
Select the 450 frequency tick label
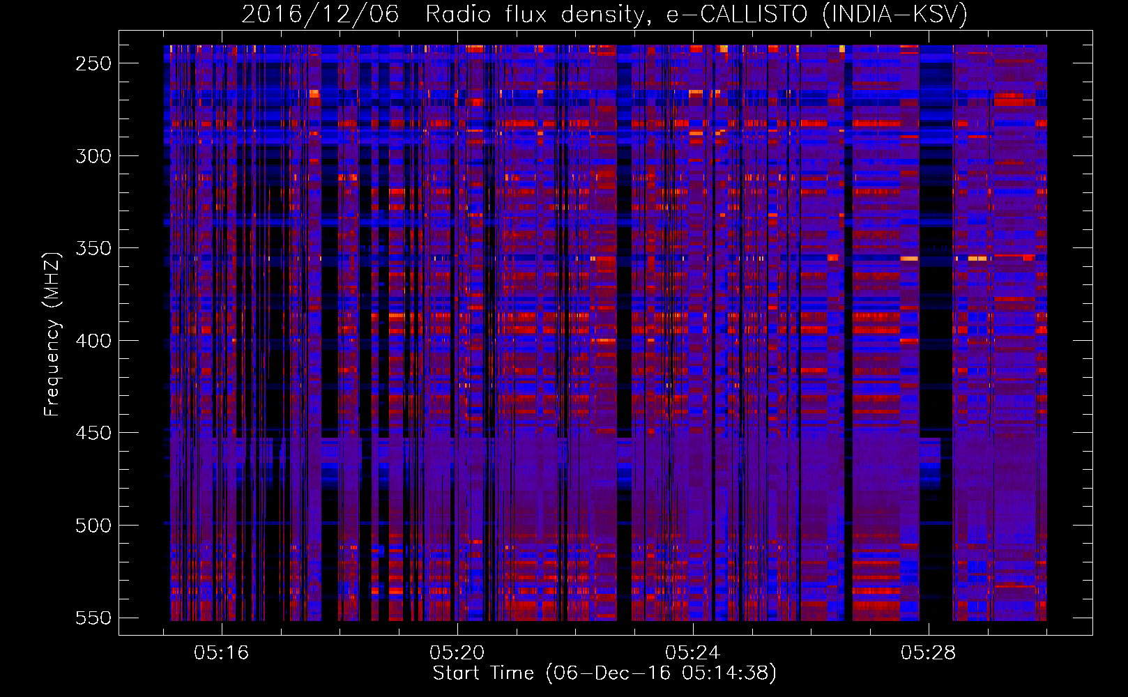point(93,433)
